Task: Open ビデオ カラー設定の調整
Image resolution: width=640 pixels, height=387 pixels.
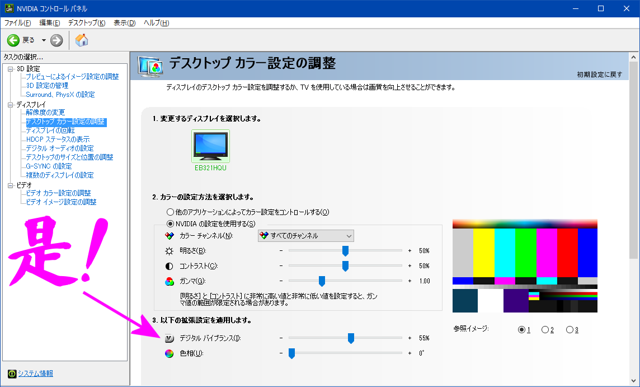Action: [x=58, y=193]
